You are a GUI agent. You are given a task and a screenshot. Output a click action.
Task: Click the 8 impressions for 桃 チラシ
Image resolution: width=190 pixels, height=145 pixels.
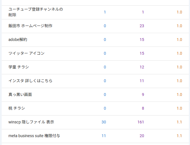(x=143, y=108)
